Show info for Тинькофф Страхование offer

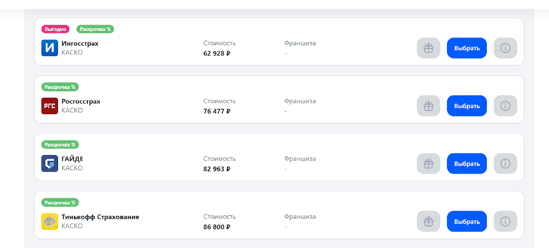505,222
